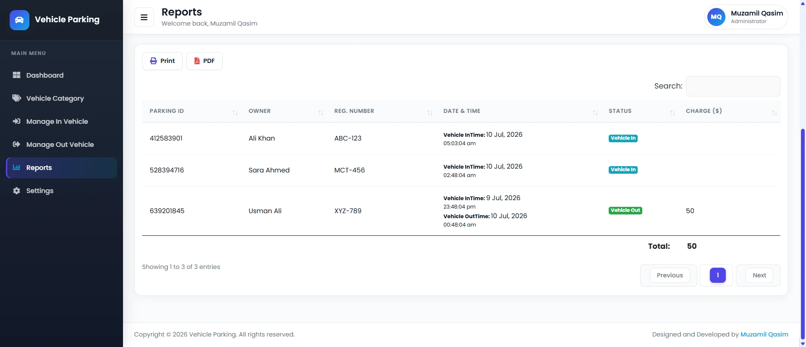Image resolution: width=806 pixels, height=347 pixels.
Task: Click registration number XYZ-789
Action: (348, 211)
